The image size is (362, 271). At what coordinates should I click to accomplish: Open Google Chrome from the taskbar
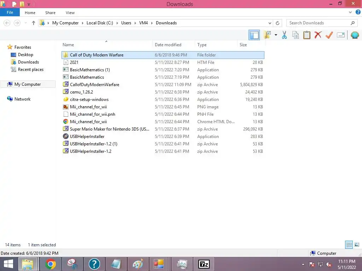tap(50, 264)
